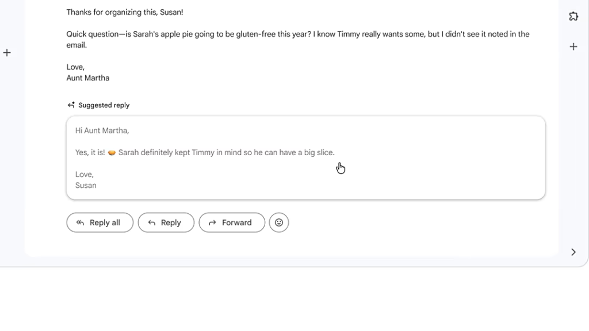
Task: Select the suggested reply card
Action: click(305, 158)
